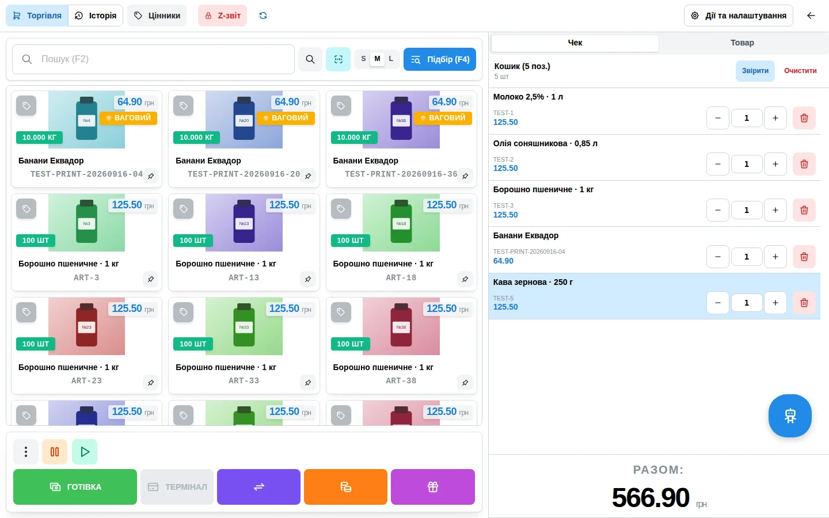Select cart row Молоко 2,5% · 1 л

click(655, 111)
